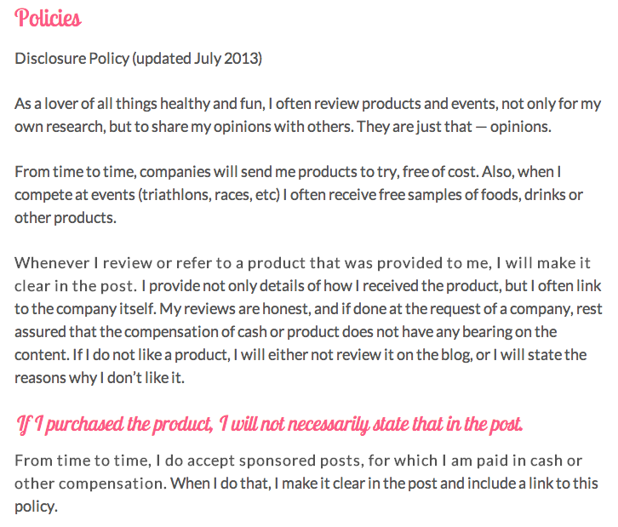618x527 pixels.
Task: Click the Disclosure Policy updated July 2013 line
Action: 139,59
